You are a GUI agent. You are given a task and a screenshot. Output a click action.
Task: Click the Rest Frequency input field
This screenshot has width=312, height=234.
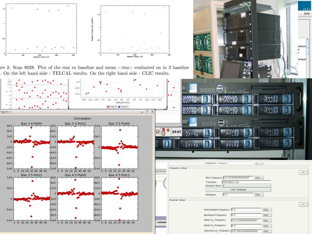tap(238, 178)
